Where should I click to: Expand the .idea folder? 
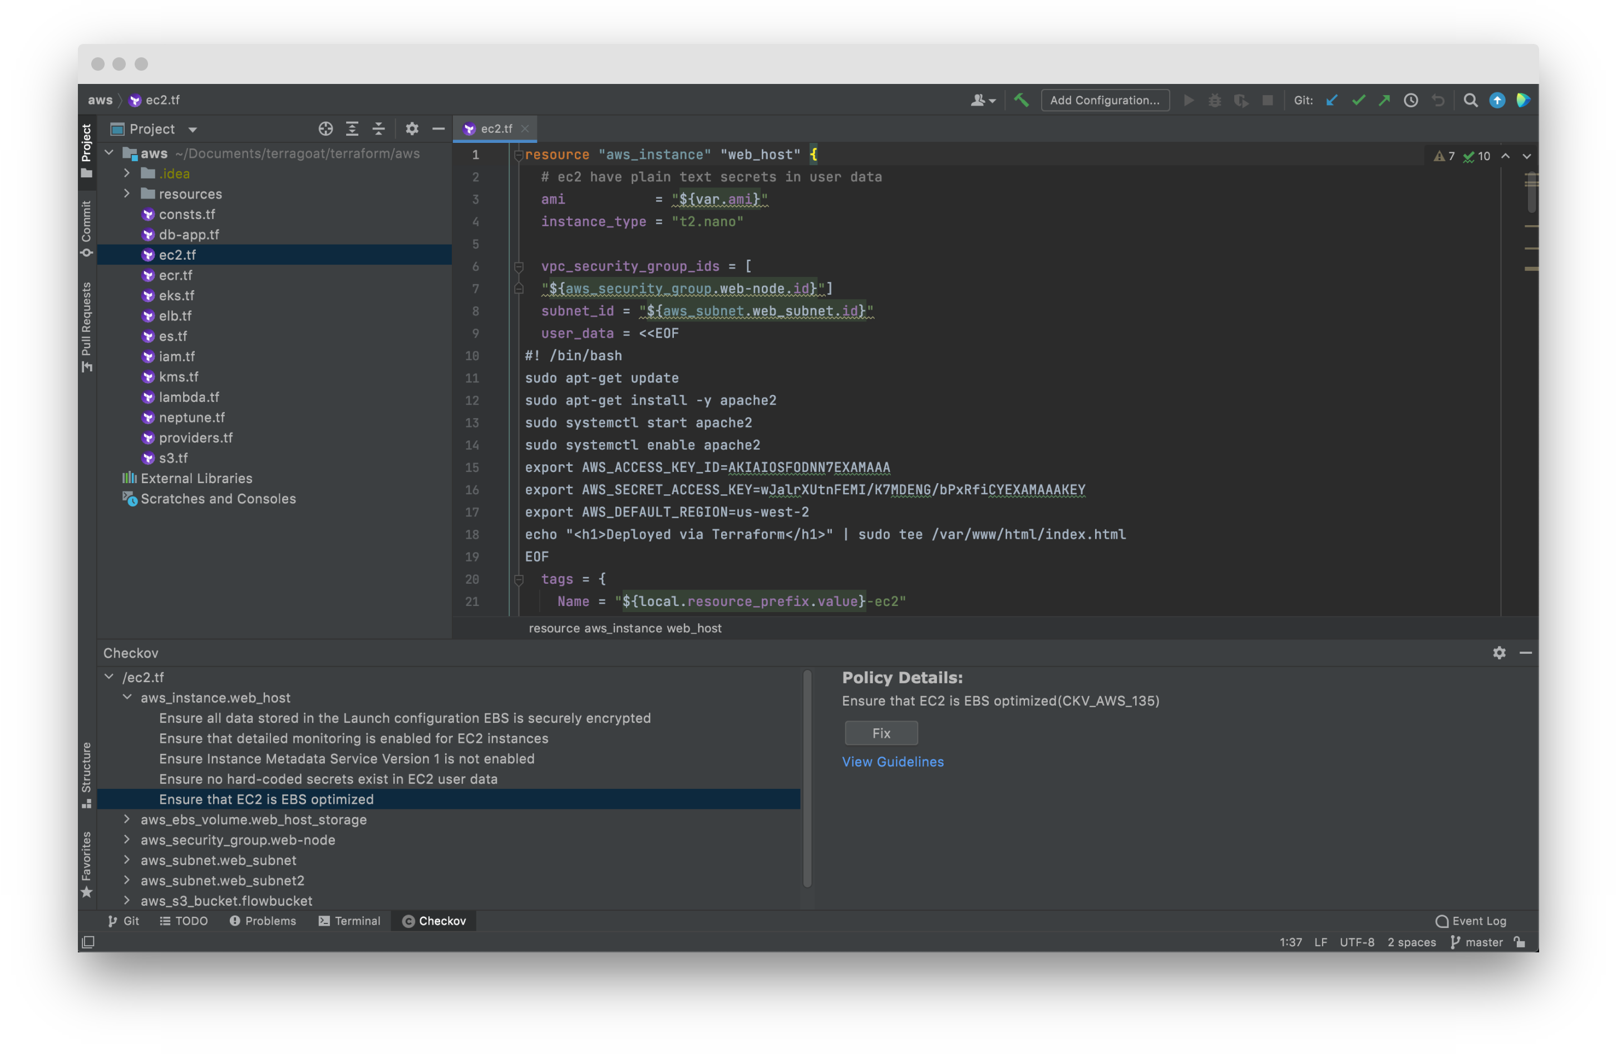click(x=127, y=174)
